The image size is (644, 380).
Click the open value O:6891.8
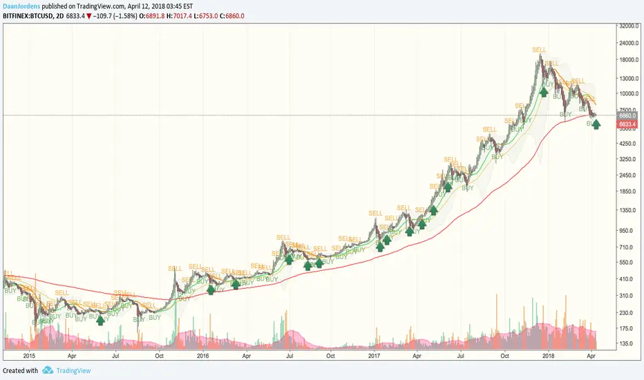tap(152, 16)
